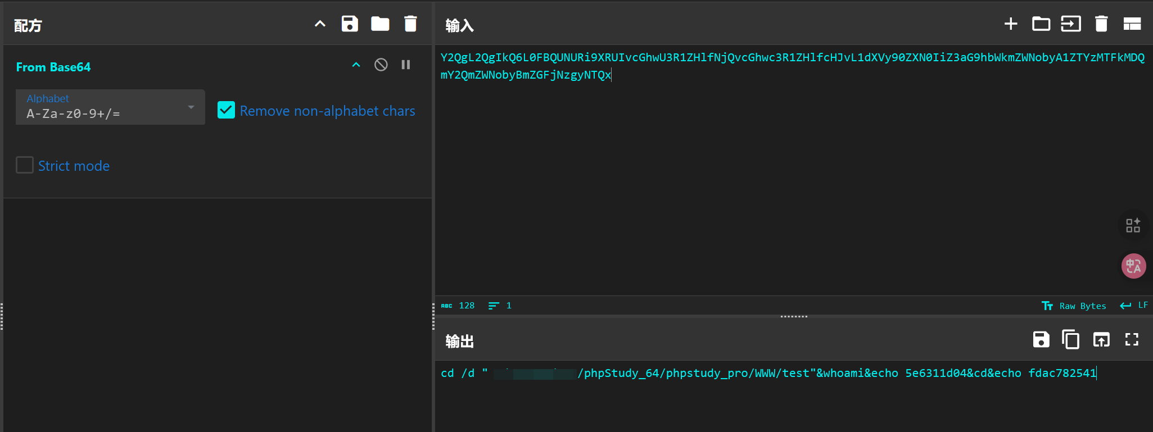The image size is (1153, 432).
Task: Clear the input with its trash icon
Action: click(x=1101, y=24)
